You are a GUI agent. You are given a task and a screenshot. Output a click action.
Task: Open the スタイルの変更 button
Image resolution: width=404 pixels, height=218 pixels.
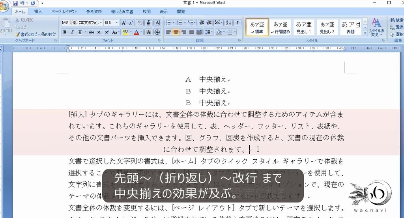pyautogui.click(x=376, y=27)
